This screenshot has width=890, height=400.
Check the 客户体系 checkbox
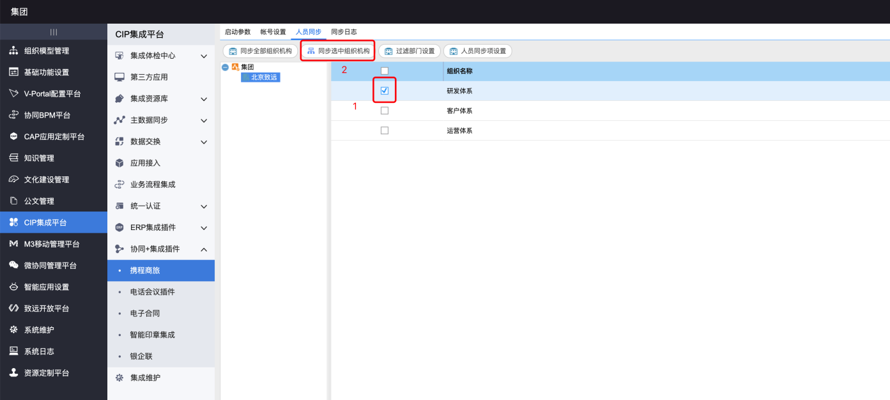tap(385, 111)
